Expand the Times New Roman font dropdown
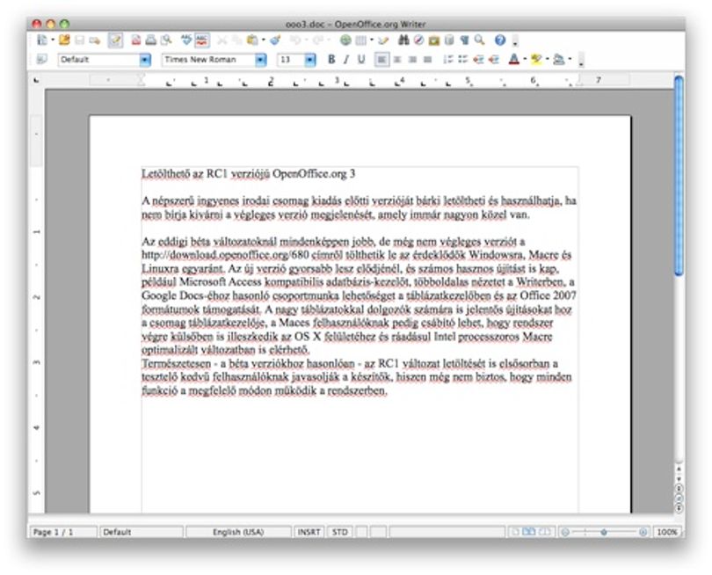The width and height of the screenshot is (712, 575). (261, 60)
